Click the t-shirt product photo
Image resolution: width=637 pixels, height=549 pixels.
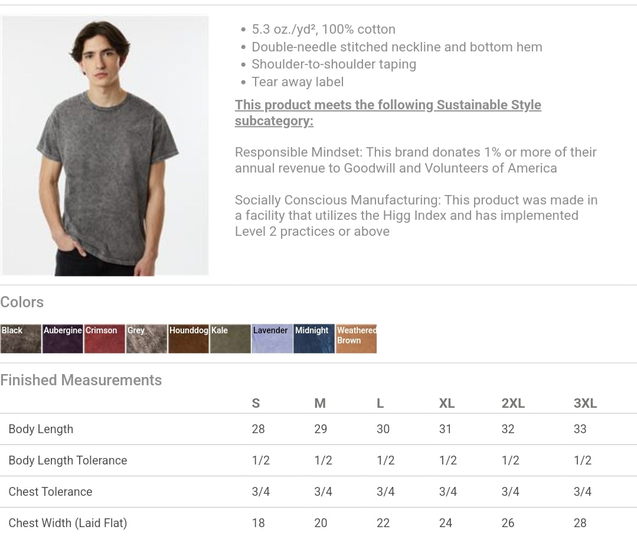pyautogui.click(x=105, y=145)
